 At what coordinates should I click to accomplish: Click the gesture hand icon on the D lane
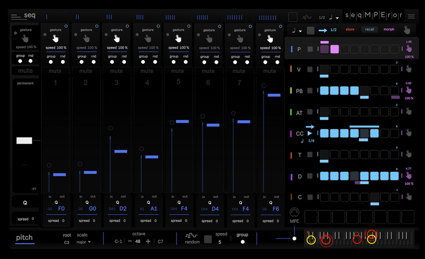click(408, 175)
